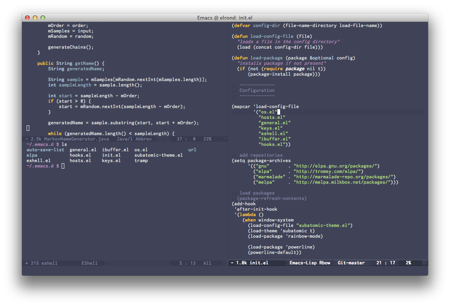Click (load-theme 'subatomic t) line
450x306 pixels.
coord(281,231)
